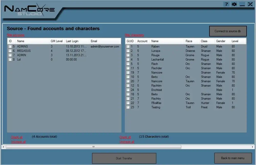Close NamCore Studio with the X icon

(x=250, y=4)
